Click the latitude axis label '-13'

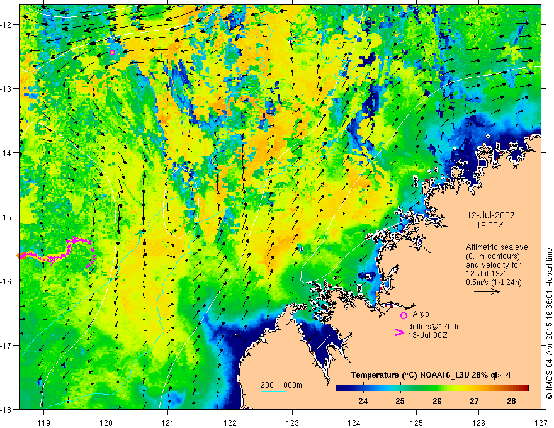pyautogui.click(x=7, y=89)
